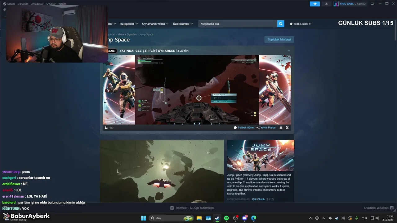The height and width of the screenshot is (223, 397).
Task: Open Steam notifications bell
Action: pos(326,4)
